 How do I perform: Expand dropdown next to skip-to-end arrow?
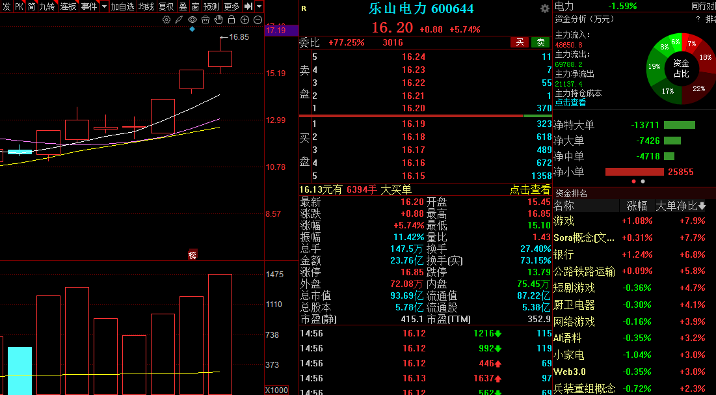click(259, 7)
